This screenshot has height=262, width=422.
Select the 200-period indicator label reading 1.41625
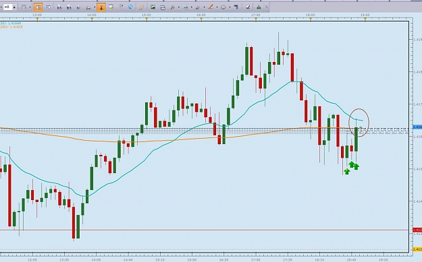click(11, 27)
